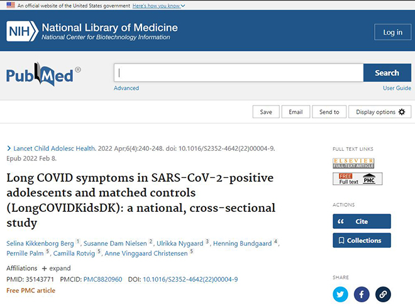Click the Display options gear icon
The width and height of the screenshot is (415, 308).
tap(402, 112)
